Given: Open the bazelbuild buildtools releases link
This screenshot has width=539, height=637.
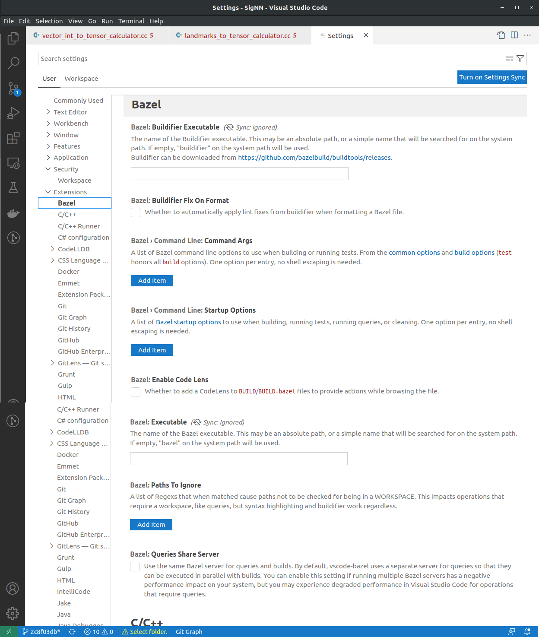Looking at the screenshot, I should (314, 158).
